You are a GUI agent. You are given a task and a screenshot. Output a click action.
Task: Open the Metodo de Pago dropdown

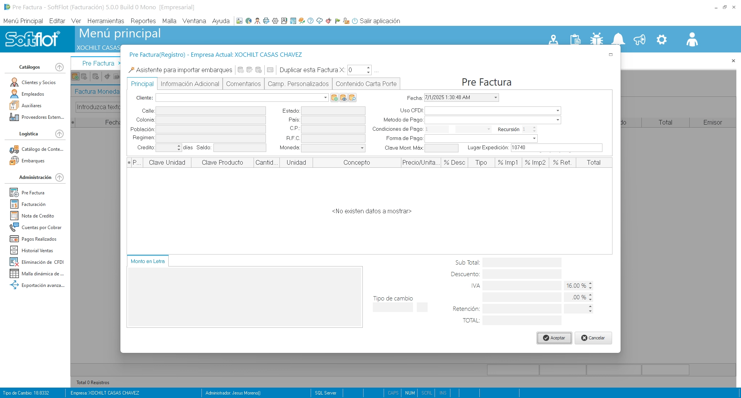click(x=558, y=120)
